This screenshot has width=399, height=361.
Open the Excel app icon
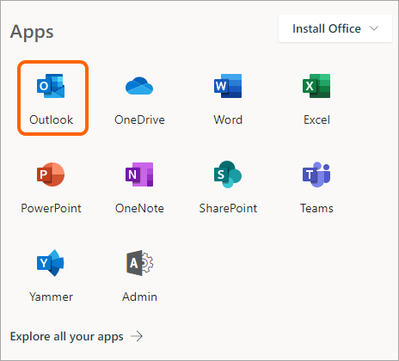[x=316, y=86]
